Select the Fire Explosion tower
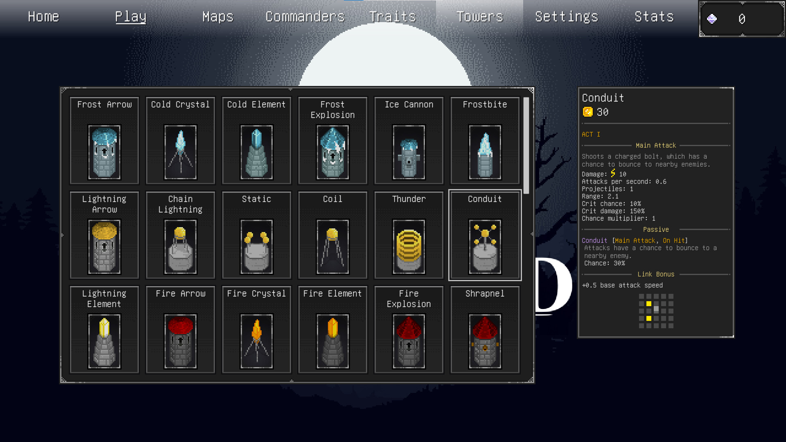 click(x=408, y=329)
